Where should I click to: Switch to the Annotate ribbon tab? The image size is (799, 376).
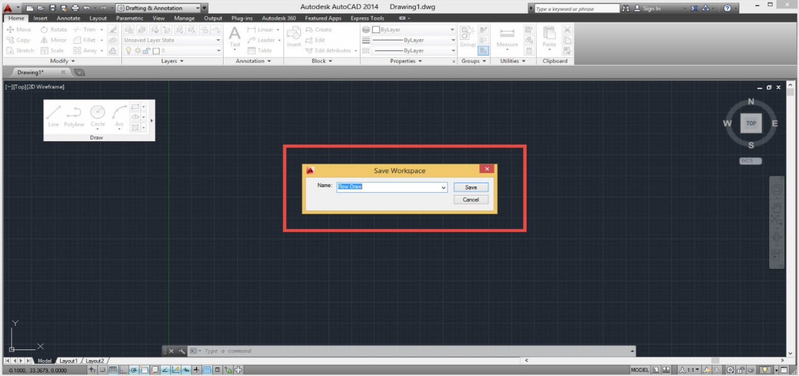tap(68, 18)
